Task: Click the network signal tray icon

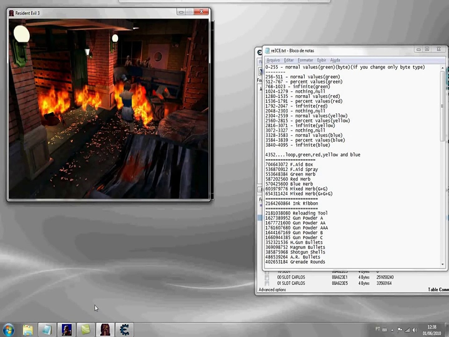Action: point(407,330)
